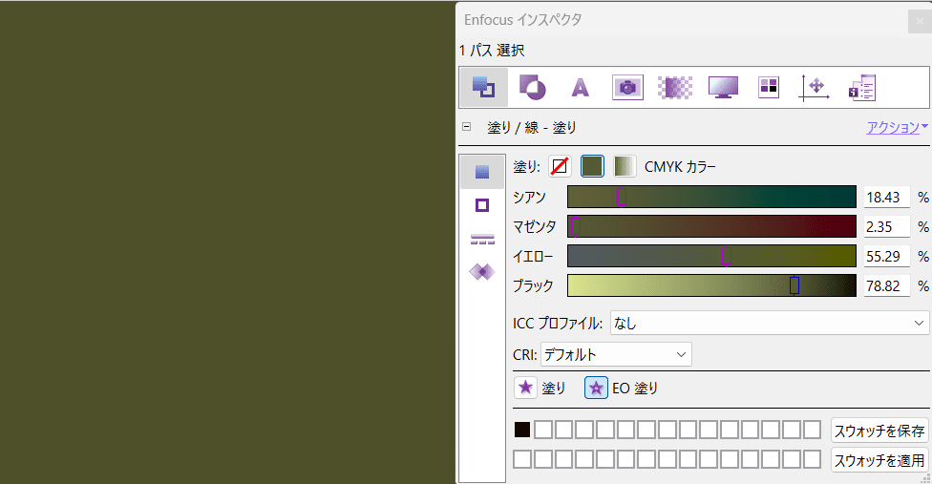Click the 1 パス 選択 status text
Viewport: 932px width, 484px height.
click(492, 51)
